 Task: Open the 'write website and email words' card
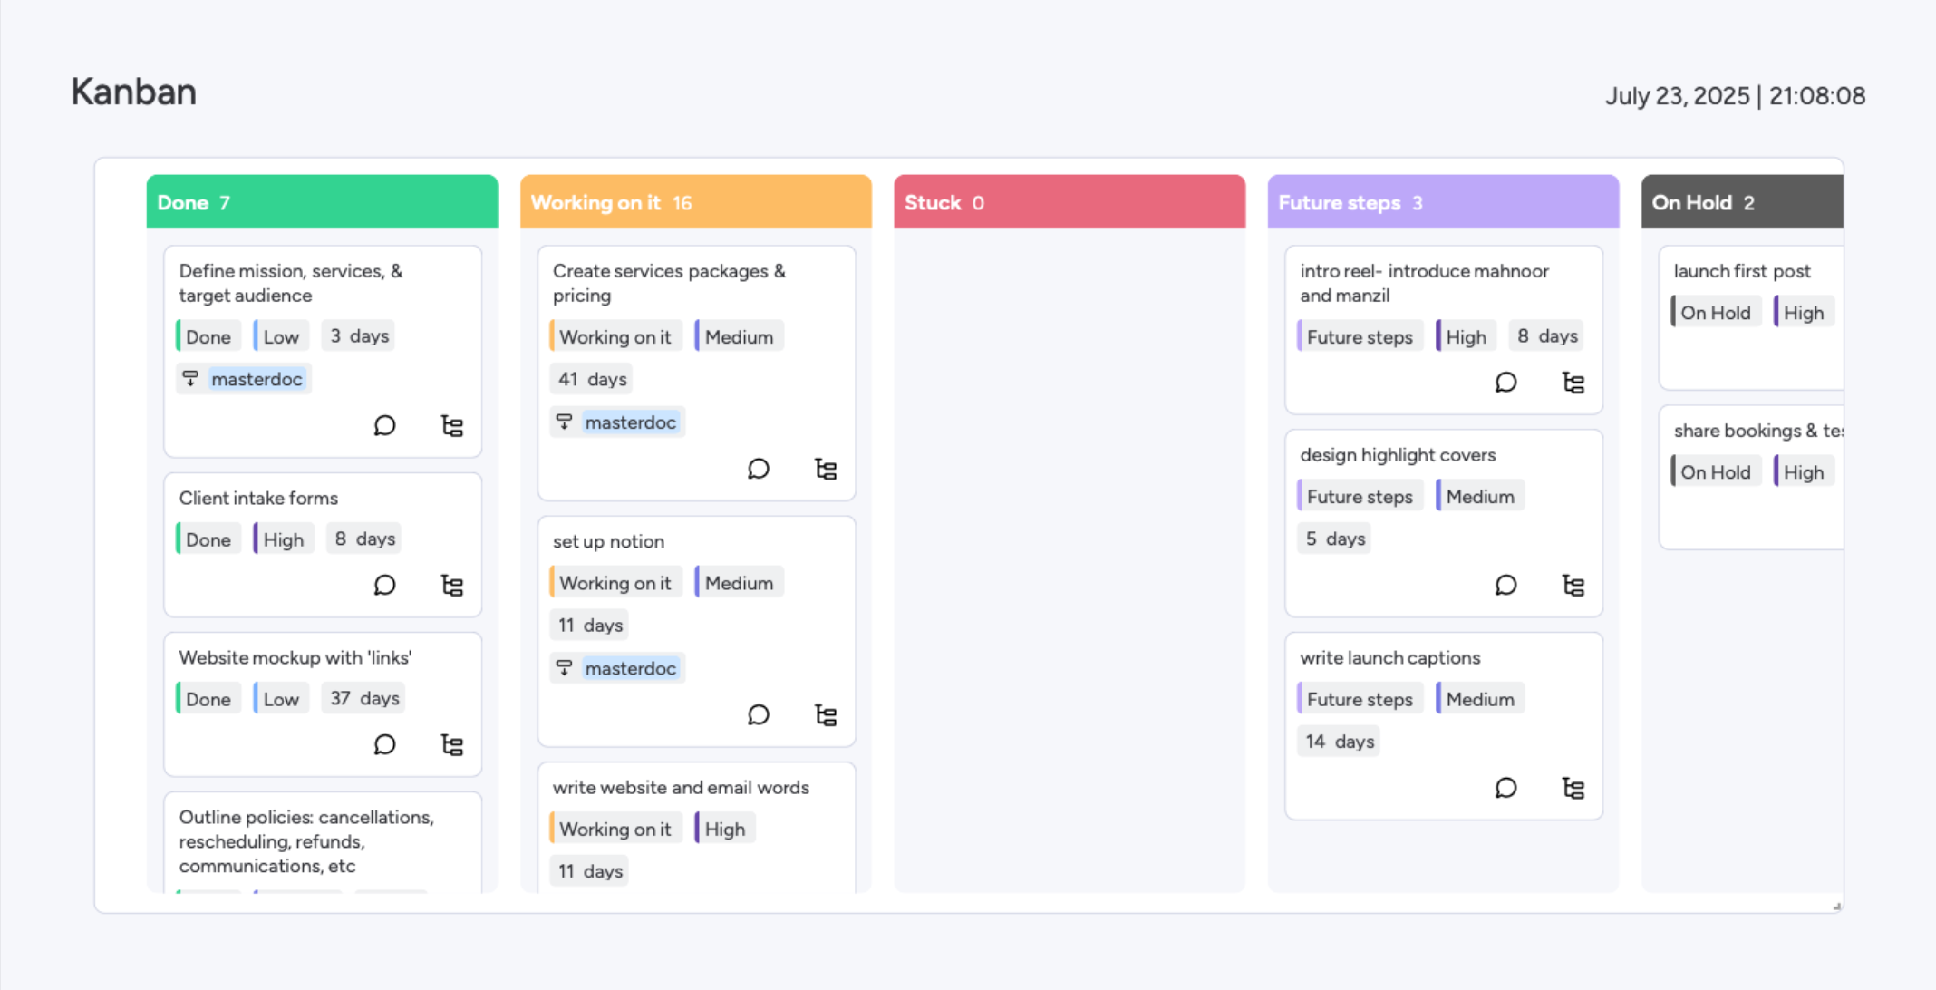coord(680,787)
